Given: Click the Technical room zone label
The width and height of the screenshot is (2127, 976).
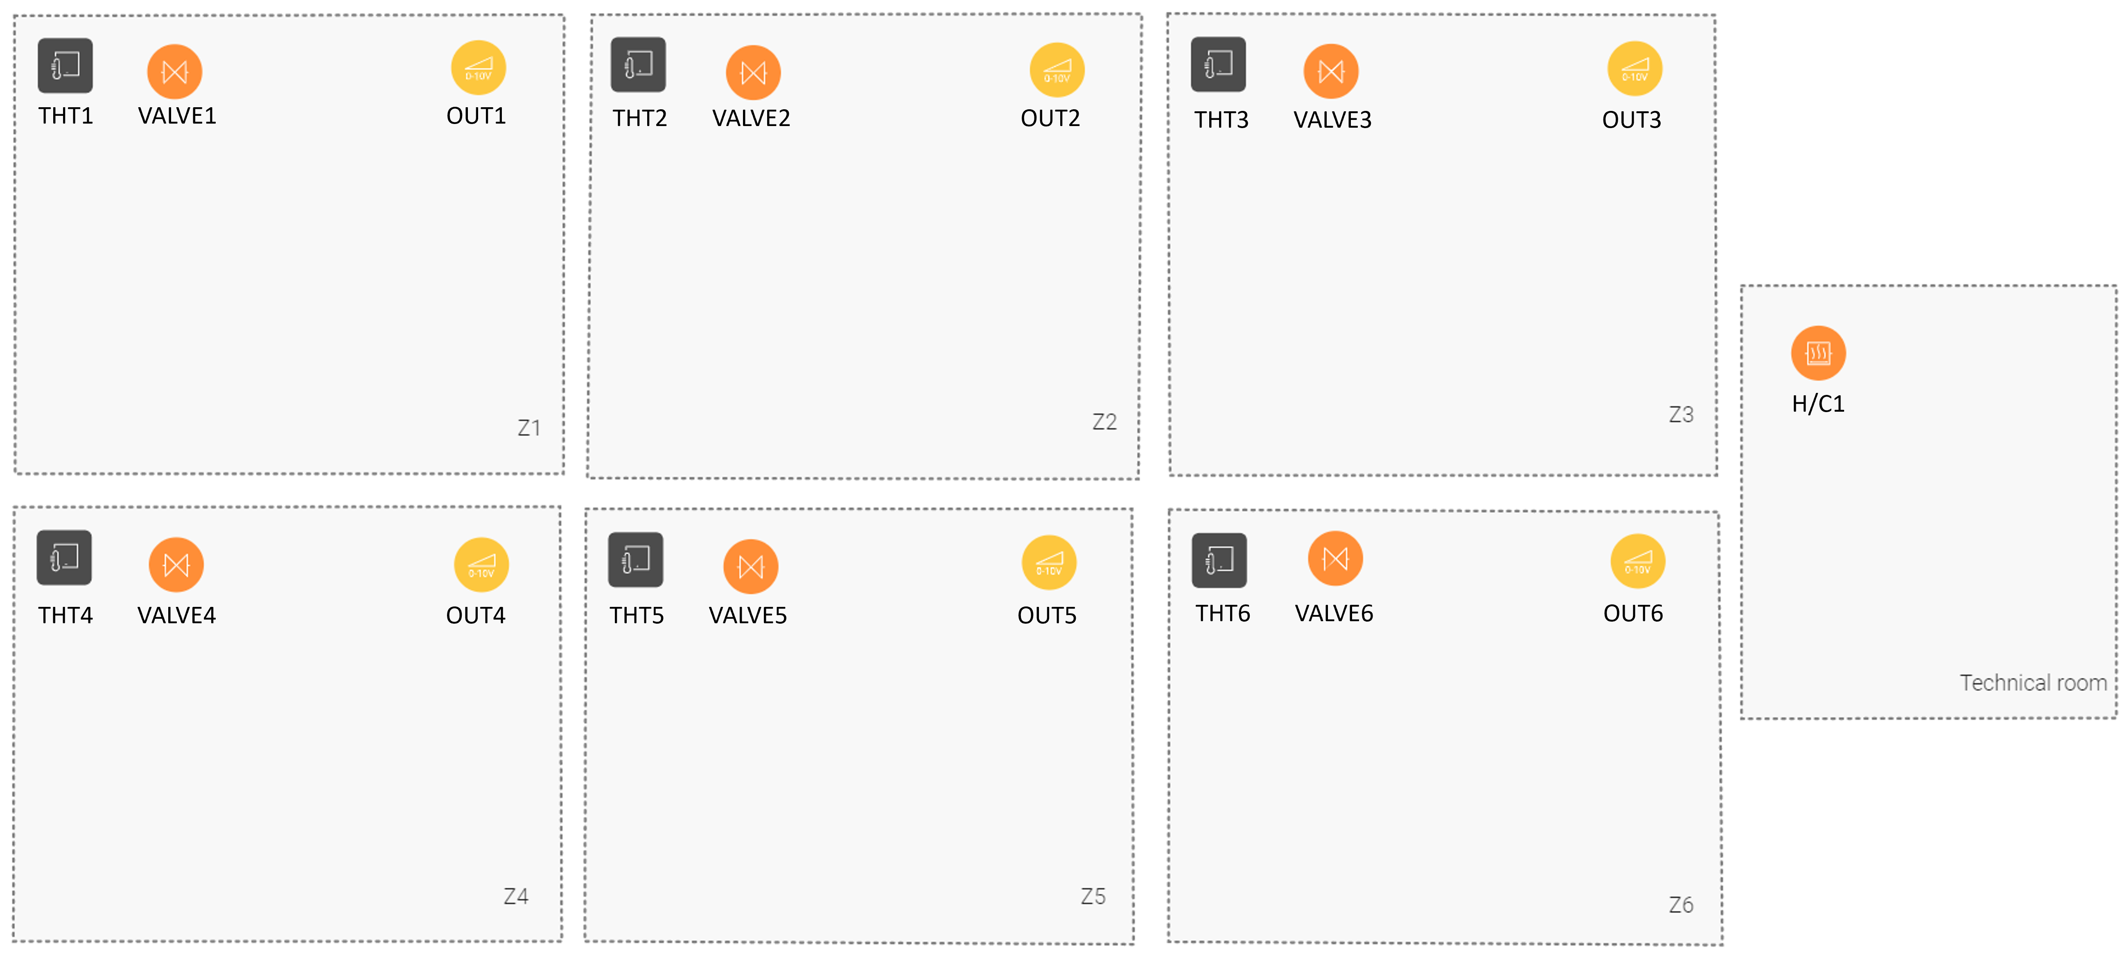Looking at the screenshot, I should 2034,683.
